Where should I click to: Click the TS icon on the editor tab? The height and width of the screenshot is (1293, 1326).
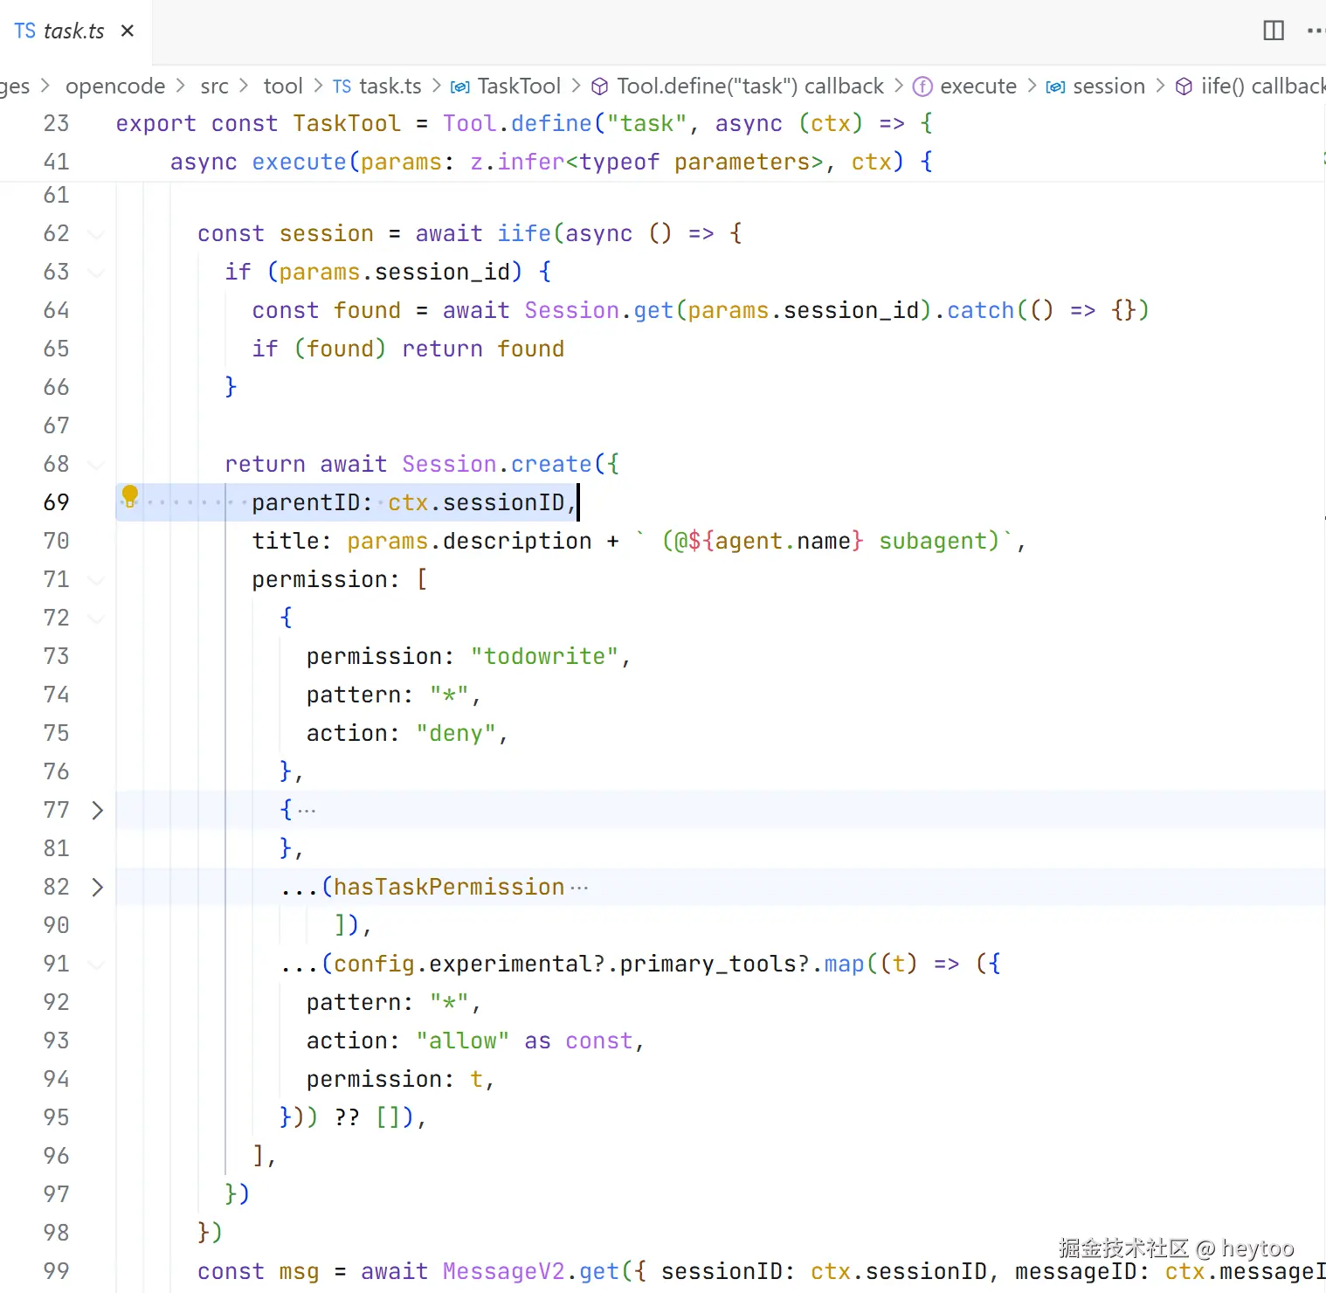point(24,31)
